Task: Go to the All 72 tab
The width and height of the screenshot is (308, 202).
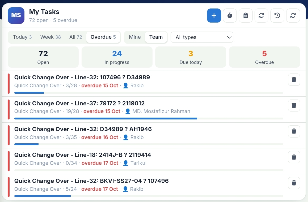Action: point(76,37)
